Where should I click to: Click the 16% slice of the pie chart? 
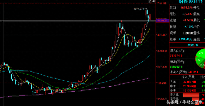pyautogui.click(x=199, y=60)
